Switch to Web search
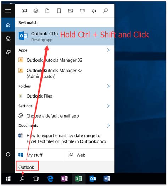Image resolution: width=168 pixels, height=186 pixels. tap(90, 155)
